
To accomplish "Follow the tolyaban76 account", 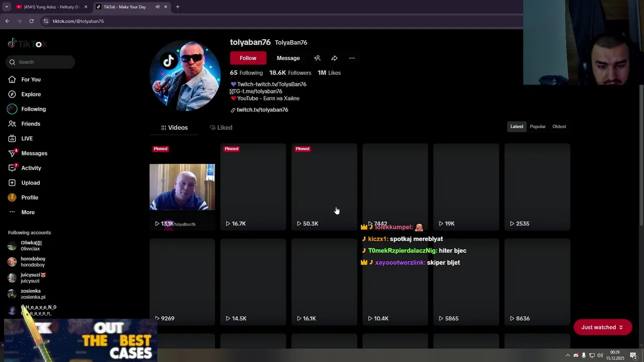I will pos(248,58).
